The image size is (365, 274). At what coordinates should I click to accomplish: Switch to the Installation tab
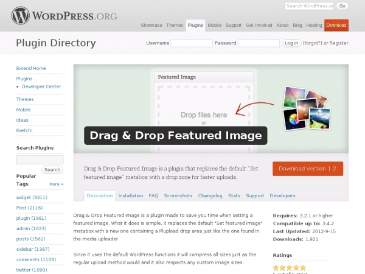131,196
